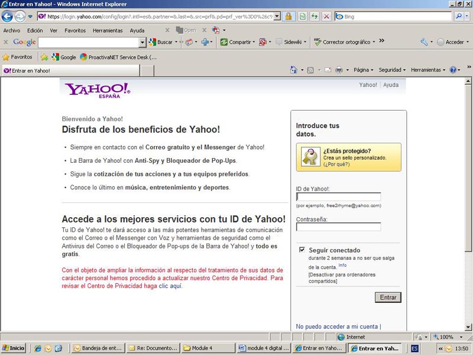Image resolution: width=473 pixels, height=355 pixels.
Task: Open the Edición menu
Action: point(35,31)
